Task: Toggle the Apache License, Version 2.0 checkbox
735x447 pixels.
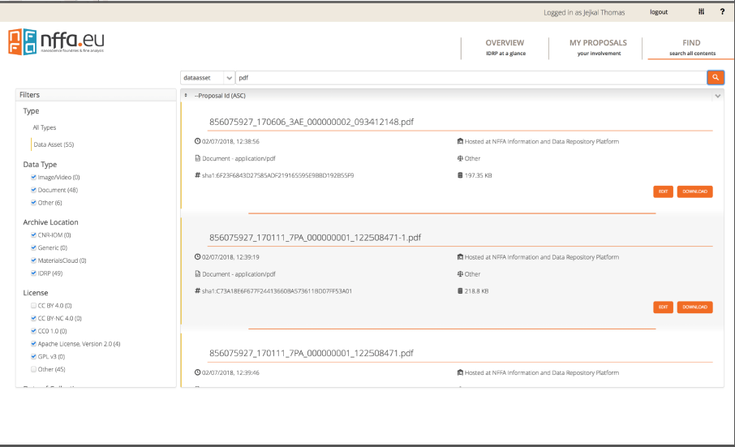Action: point(33,344)
